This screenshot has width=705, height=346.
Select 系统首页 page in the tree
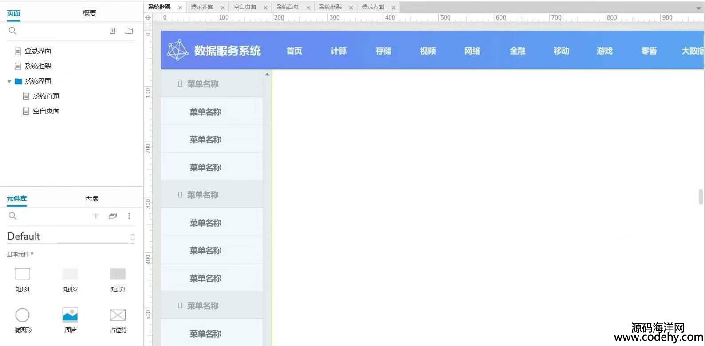click(x=46, y=96)
